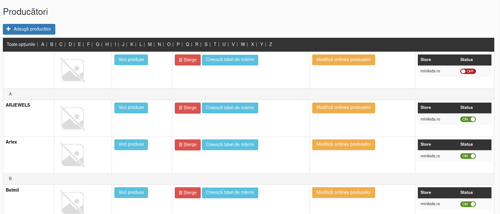Viewport: 500px width, 214px height.
Task: Delete the ARJEWELS producer
Action: coord(188,108)
